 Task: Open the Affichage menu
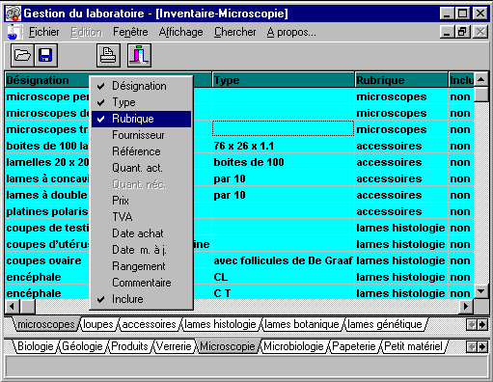[180, 32]
